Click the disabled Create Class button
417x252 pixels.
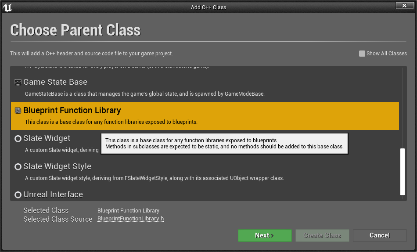click(322, 235)
